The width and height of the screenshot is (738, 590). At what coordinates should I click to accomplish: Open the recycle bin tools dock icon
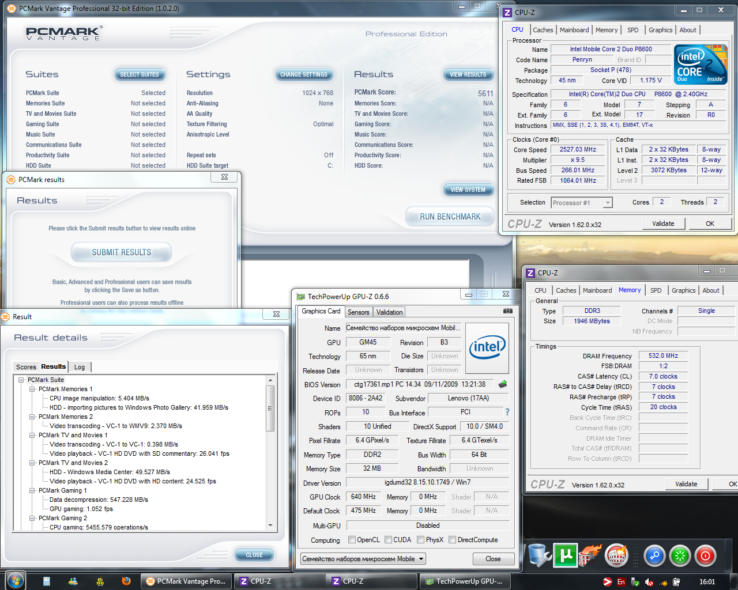(540, 556)
